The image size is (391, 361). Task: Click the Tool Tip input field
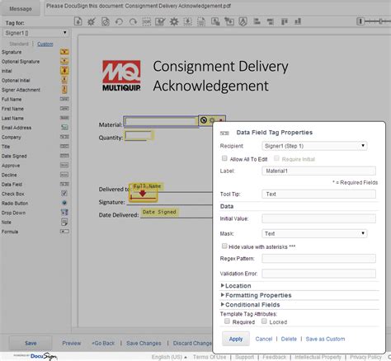click(319, 194)
